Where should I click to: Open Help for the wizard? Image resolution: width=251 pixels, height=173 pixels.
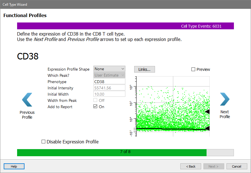(14, 166)
